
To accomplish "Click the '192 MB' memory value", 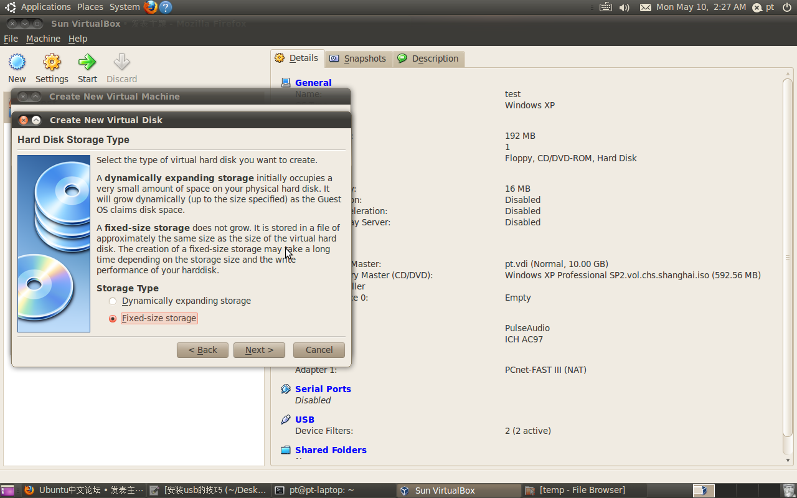I will tap(520, 136).
